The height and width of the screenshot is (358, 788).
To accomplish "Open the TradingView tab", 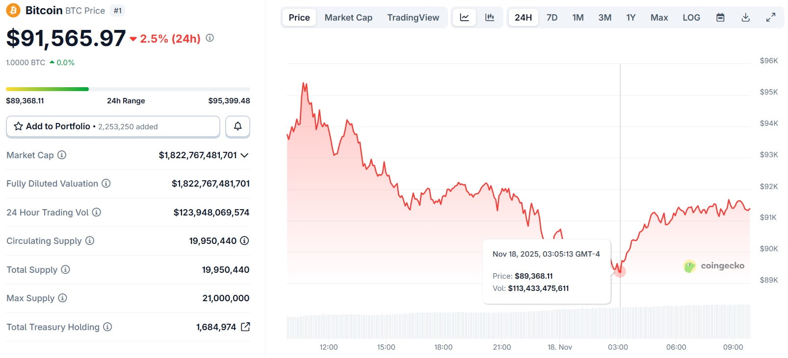I will coord(413,18).
